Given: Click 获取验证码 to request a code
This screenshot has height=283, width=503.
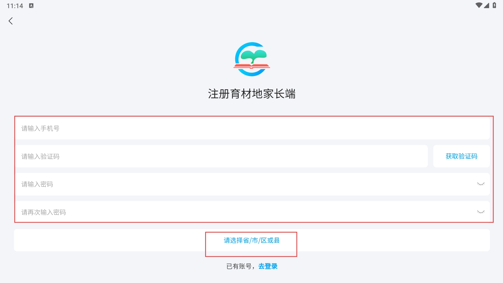Looking at the screenshot, I should click(461, 156).
